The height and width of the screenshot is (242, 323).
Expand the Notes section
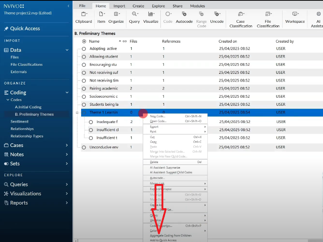67,154
